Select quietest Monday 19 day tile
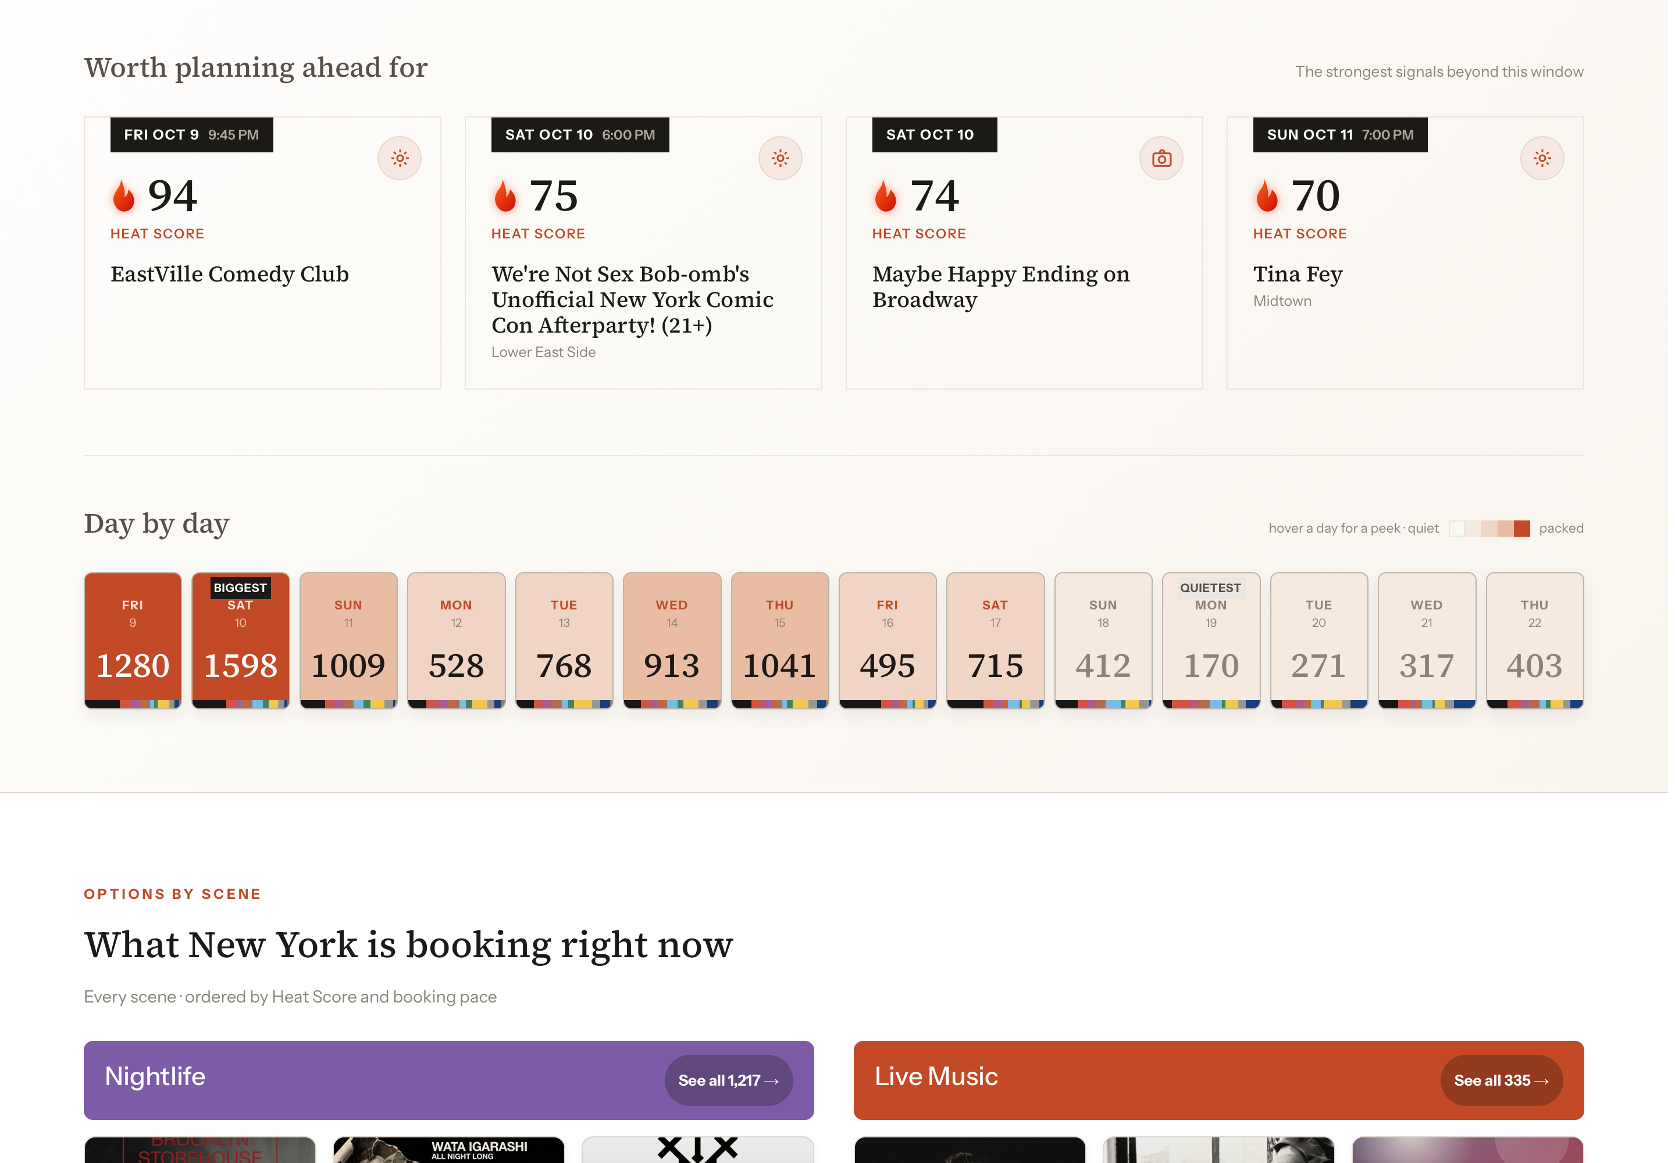 pos(1211,641)
